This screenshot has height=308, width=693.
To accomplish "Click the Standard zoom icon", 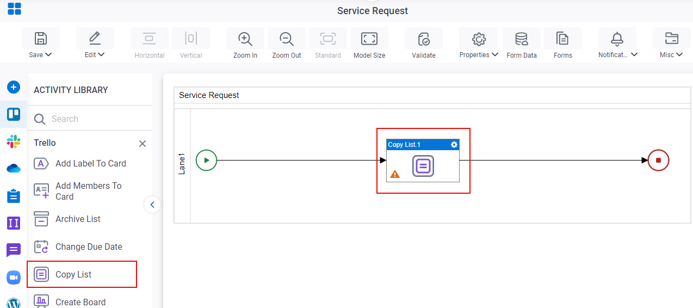I will [x=328, y=38].
